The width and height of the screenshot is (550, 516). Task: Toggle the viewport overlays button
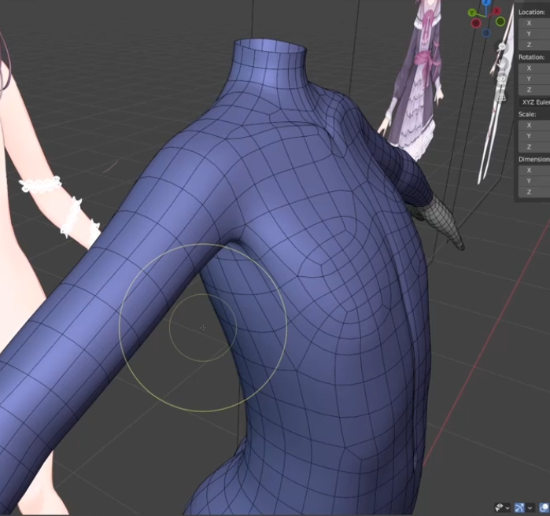(x=544, y=507)
